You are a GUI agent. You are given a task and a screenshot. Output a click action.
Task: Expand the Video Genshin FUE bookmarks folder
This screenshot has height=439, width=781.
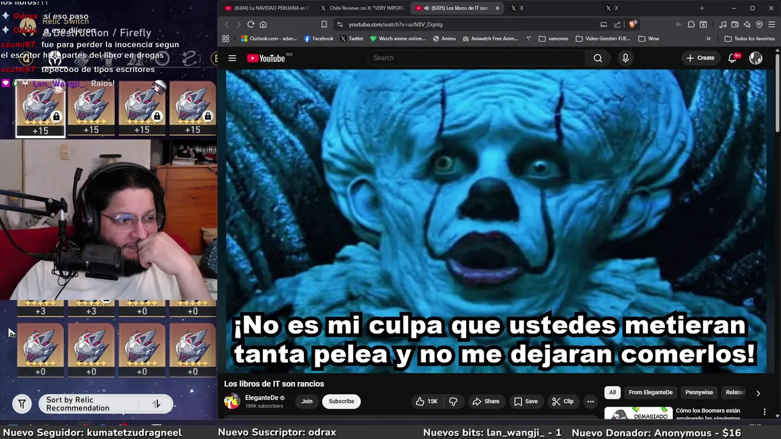pos(603,38)
